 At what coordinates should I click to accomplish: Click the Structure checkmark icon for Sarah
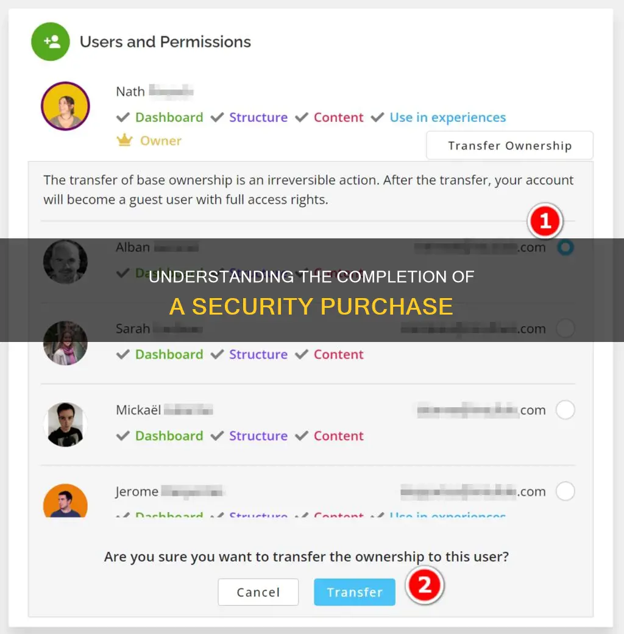click(218, 354)
